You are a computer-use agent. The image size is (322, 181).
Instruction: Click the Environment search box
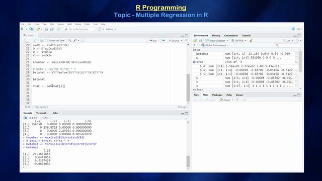pyautogui.click(x=287, y=45)
